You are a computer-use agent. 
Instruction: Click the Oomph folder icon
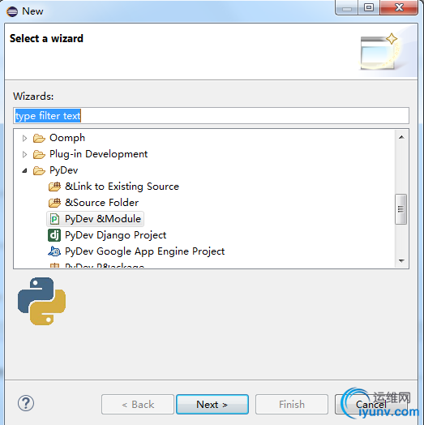(x=39, y=138)
